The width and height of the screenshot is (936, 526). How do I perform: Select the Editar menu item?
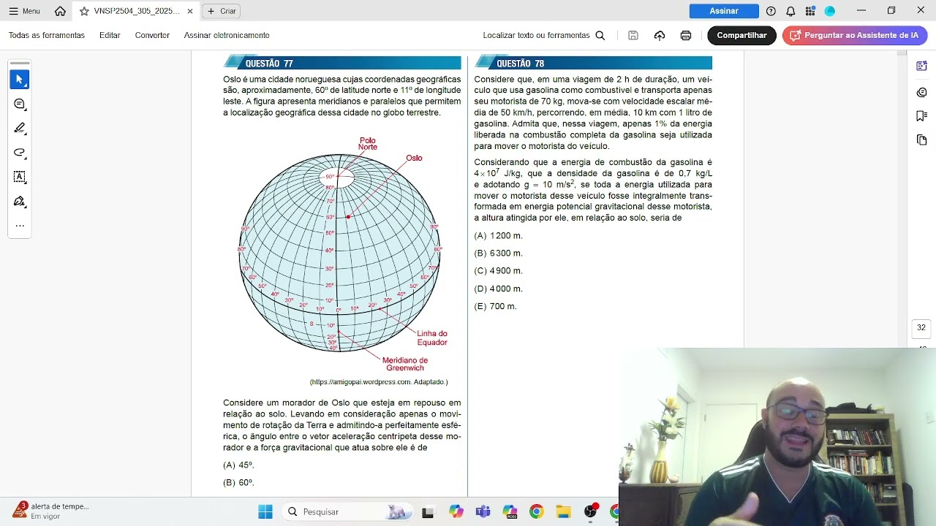(110, 35)
